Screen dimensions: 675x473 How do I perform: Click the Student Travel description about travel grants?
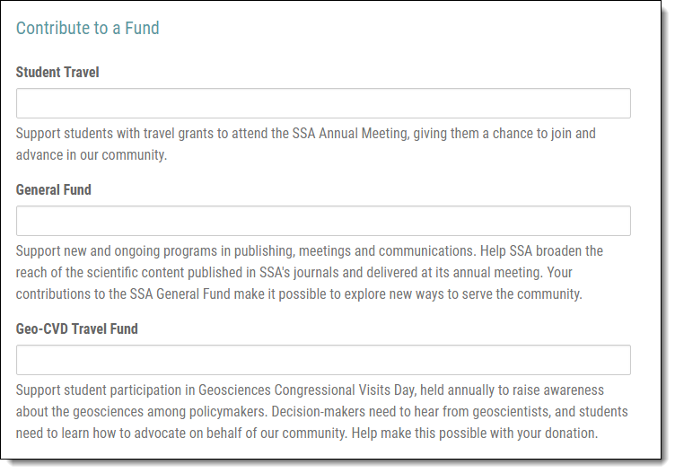tap(306, 145)
